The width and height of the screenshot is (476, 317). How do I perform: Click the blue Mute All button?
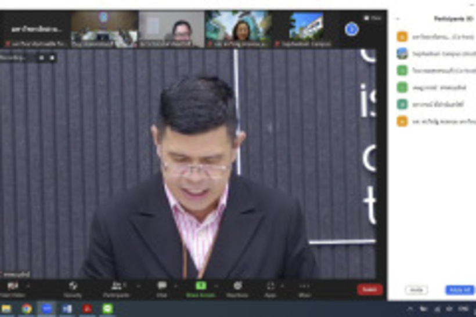pos(459,290)
